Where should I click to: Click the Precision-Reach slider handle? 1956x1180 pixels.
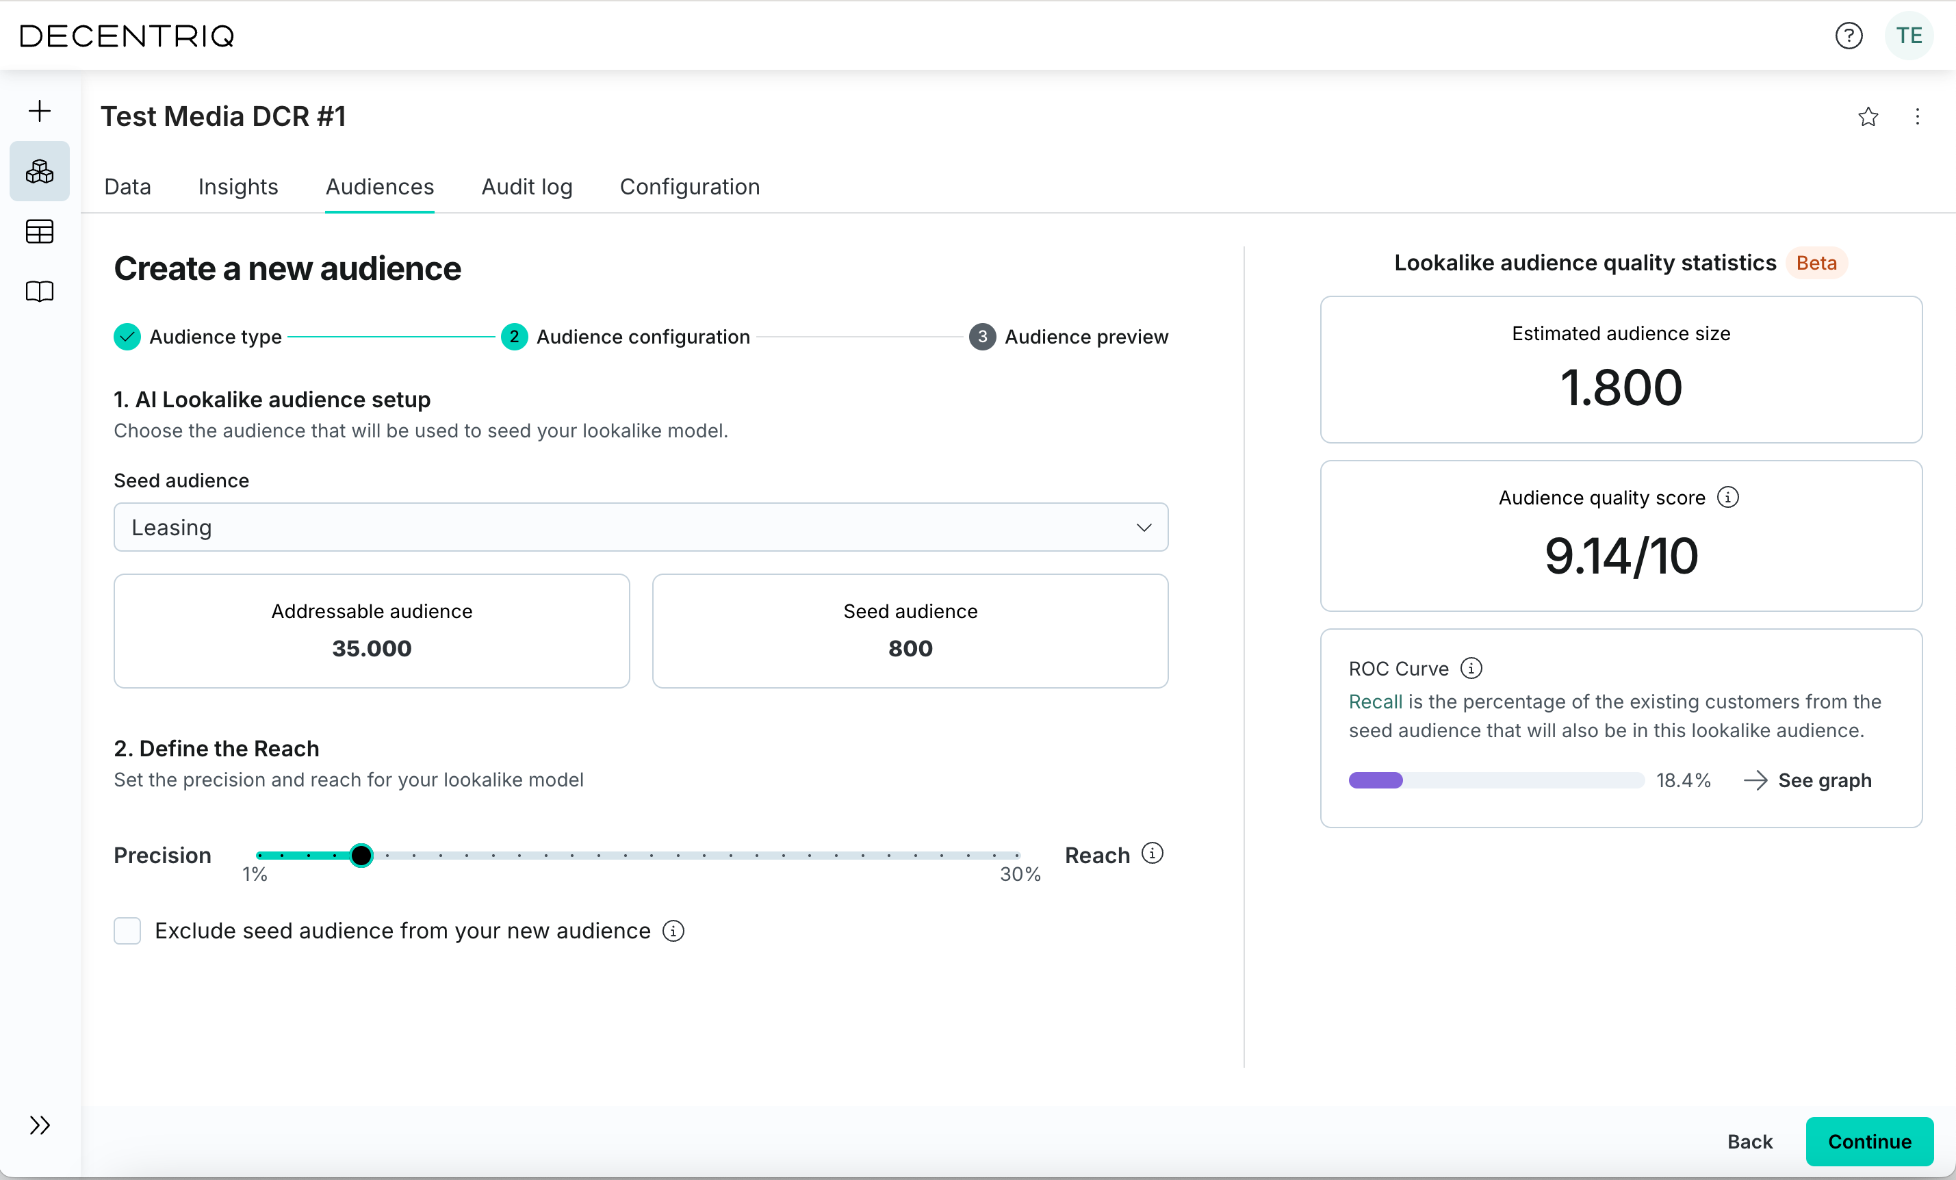click(x=361, y=855)
